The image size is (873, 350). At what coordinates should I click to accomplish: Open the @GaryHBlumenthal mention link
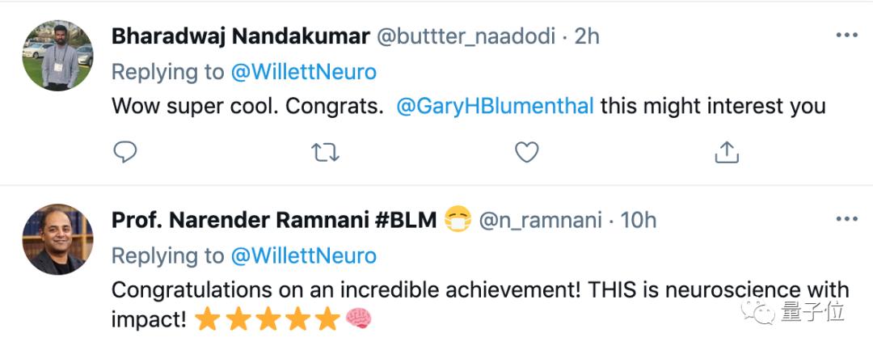click(495, 106)
